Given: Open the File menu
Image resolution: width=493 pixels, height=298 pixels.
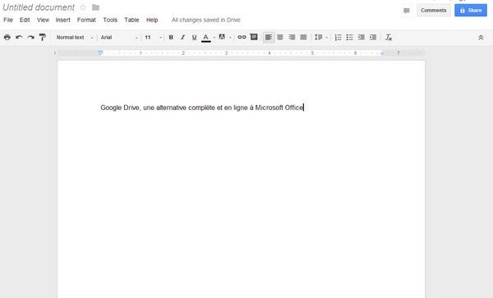Looking at the screenshot, I should click(8, 20).
